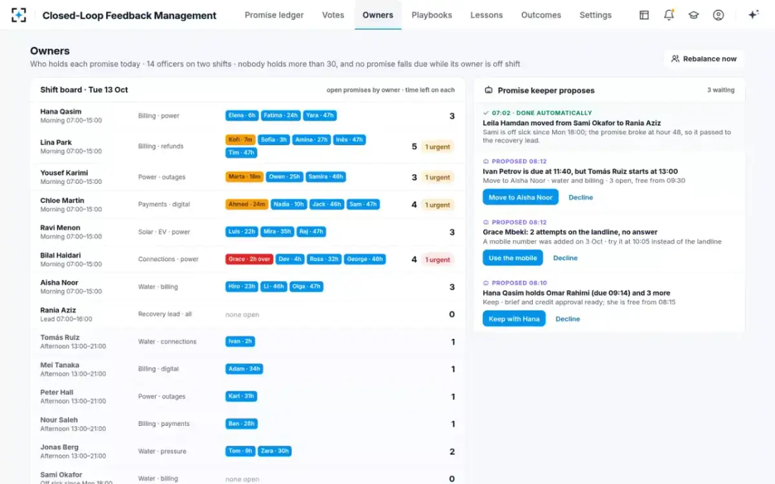
Task: Select owner name Tomás Ruiz
Action: (x=60, y=338)
